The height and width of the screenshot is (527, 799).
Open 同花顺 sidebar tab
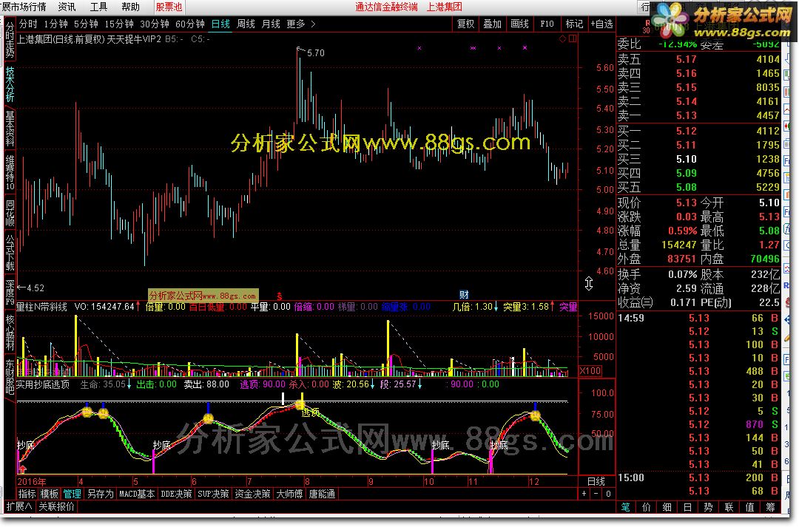10,214
